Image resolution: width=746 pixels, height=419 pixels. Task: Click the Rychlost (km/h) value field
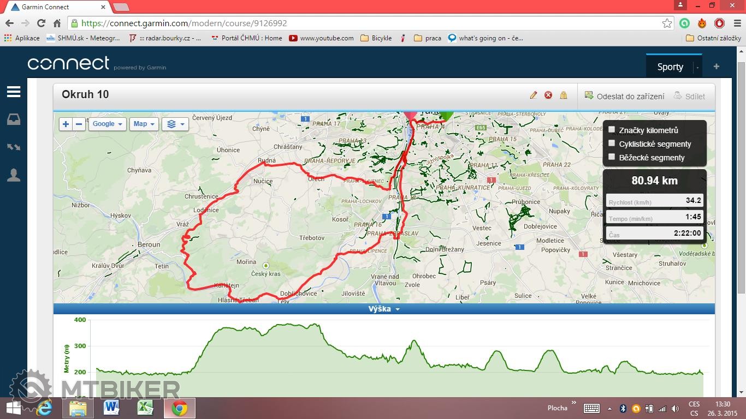tap(654, 201)
